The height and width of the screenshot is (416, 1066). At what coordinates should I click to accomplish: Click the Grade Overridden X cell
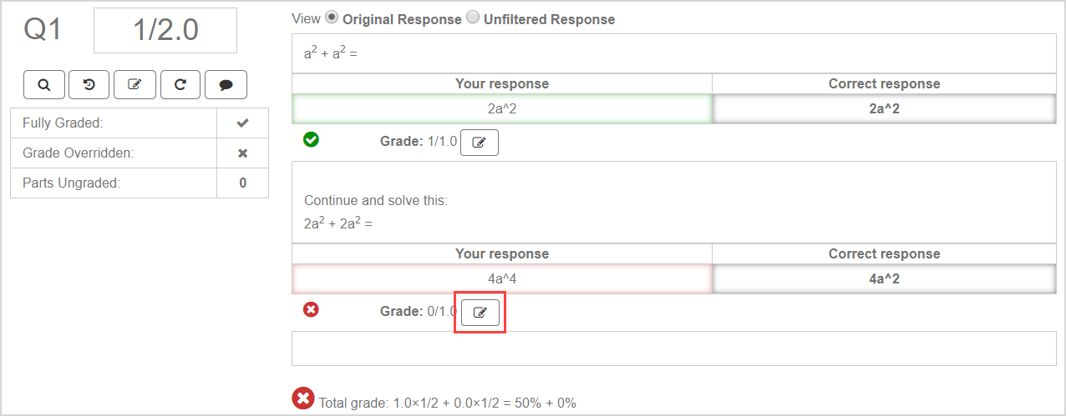click(242, 153)
